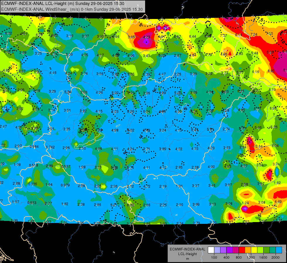The height and width of the screenshot is (263, 287).
Task: Click the legend title ECMWF-INDEX-ANAL
Action: [187, 249]
